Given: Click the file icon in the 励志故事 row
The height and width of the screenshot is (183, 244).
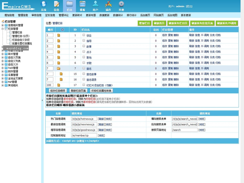Looking at the screenshot, I should click(61, 74).
